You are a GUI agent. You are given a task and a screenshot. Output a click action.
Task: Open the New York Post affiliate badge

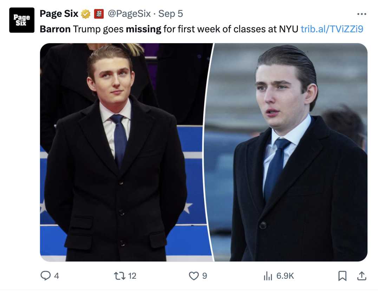click(99, 14)
